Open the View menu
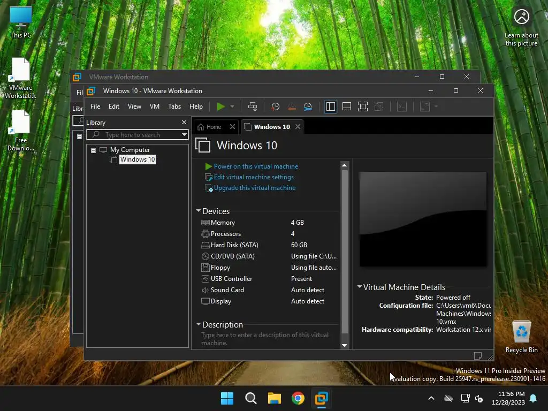The width and height of the screenshot is (548, 411). point(134,106)
